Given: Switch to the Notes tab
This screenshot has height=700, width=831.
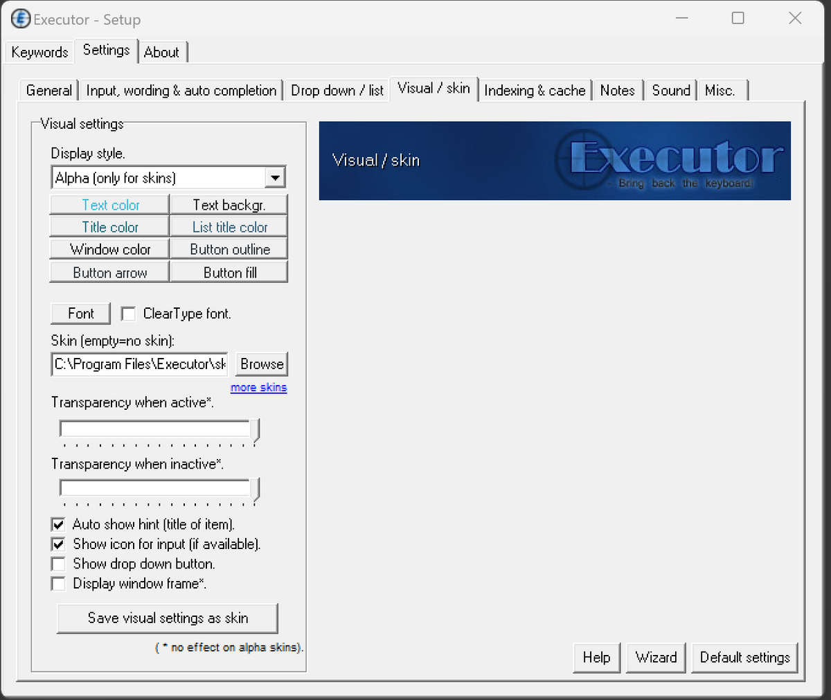Looking at the screenshot, I should coord(617,90).
